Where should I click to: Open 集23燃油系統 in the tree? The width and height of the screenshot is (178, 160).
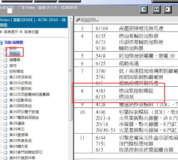[20, 77]
